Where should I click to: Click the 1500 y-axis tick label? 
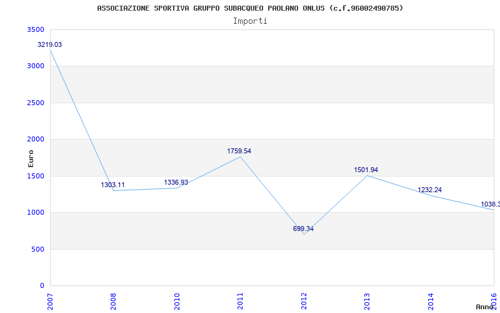coord(36,177)
